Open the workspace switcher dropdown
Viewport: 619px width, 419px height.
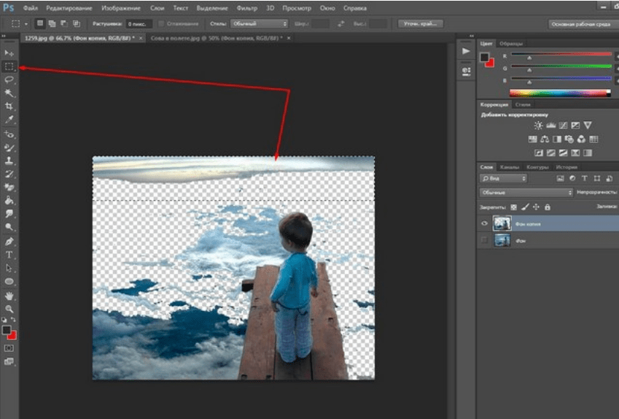pyautogui.click(x=583, y=25)
